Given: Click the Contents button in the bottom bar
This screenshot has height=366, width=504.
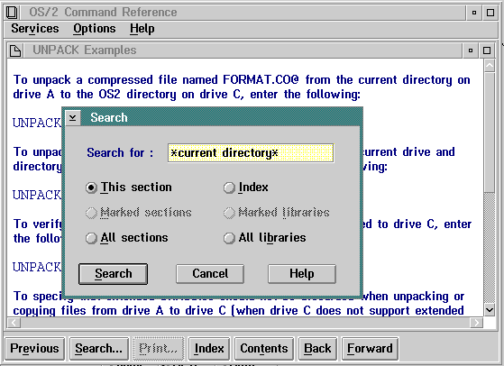Looking at the screenshot, I should pyautogui.click(x=264, y=348).
